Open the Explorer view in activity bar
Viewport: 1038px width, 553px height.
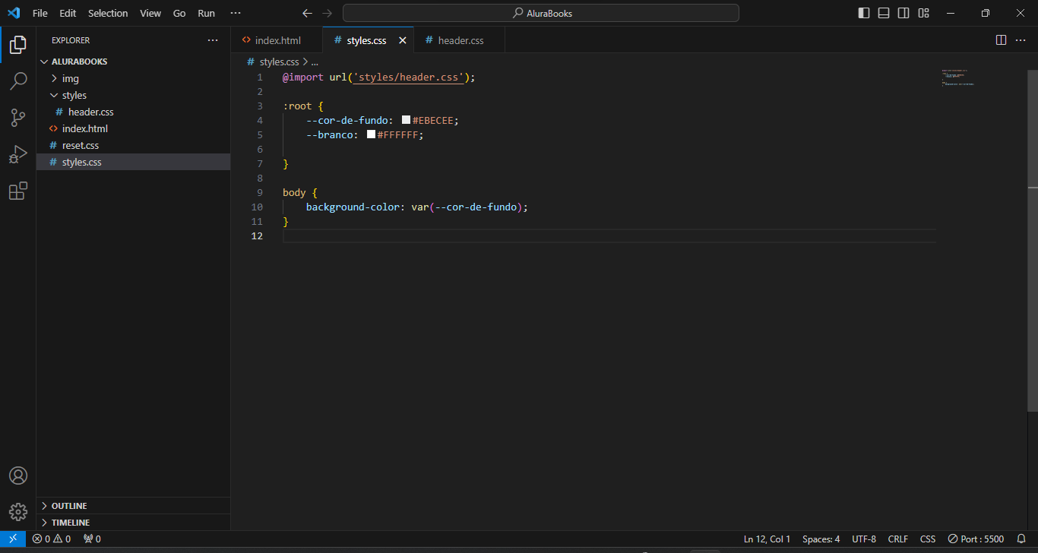point(18,45)
